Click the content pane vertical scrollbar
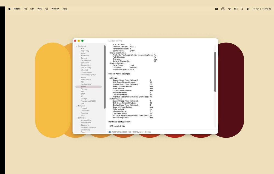The height and width of the screenshot is (174, 274). (x=215, y=72)
